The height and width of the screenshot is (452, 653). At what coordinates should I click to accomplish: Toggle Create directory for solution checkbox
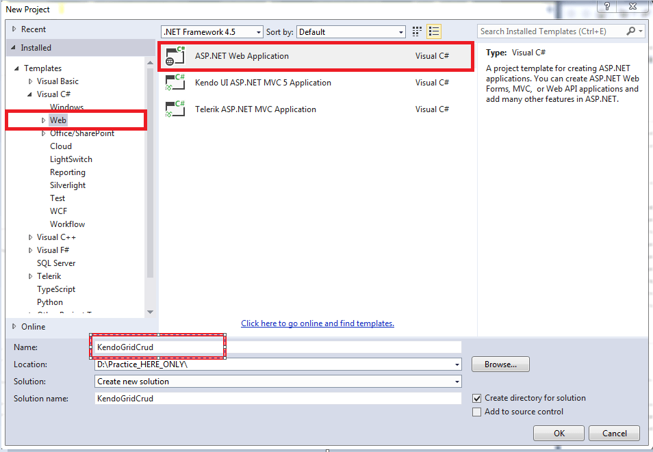[477, 398]
